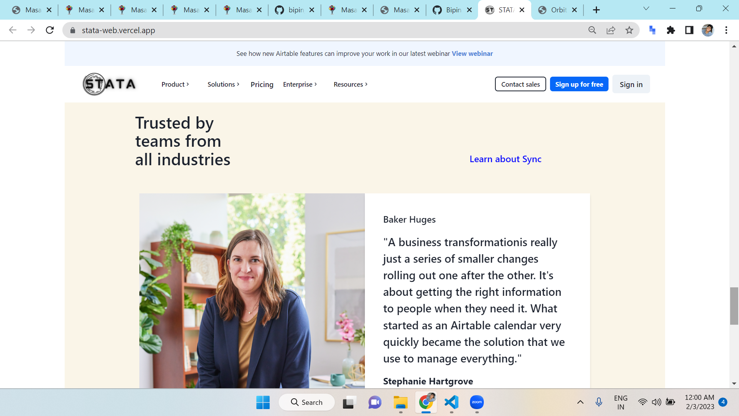Image resolution: width=739 pixels, height=416 pixels.
Task: Expand the Solutions menu
Action: (x=223, y=84)
